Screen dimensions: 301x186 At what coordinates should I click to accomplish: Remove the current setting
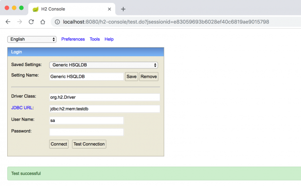coord(149,77)
